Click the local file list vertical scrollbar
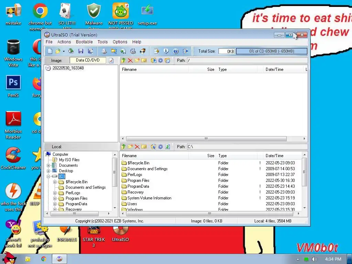 305,172
